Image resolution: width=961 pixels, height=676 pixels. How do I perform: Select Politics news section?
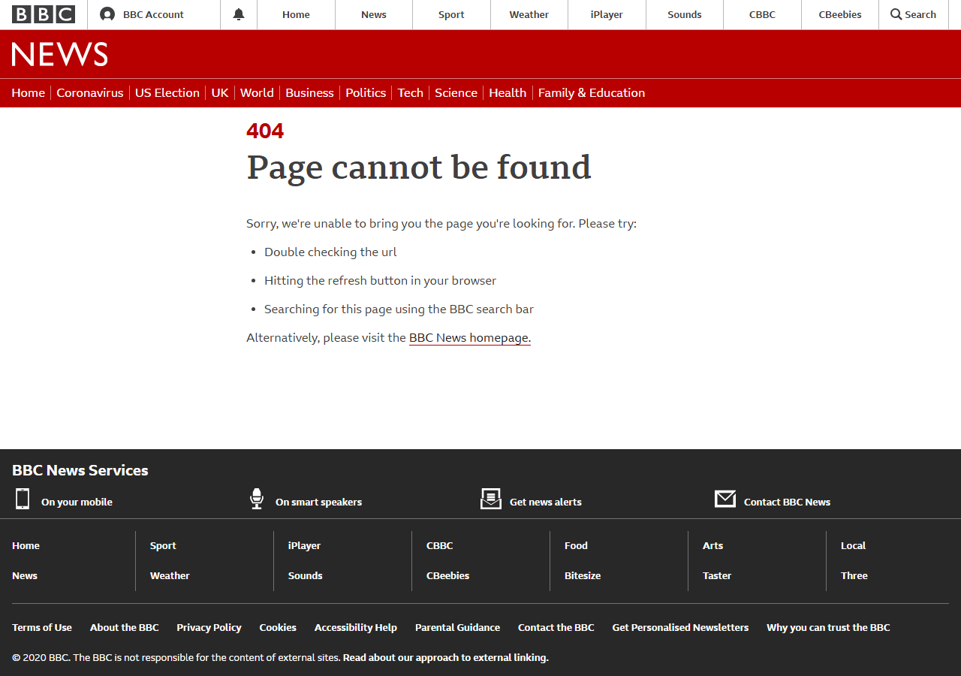366,92
